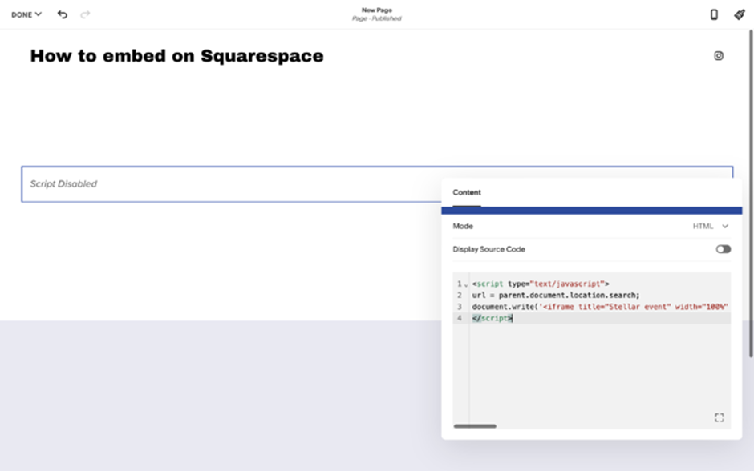Switch to mobile device preview
Image resolution: width=754 pixels, height=471 pixels.
tap(714, 14)
